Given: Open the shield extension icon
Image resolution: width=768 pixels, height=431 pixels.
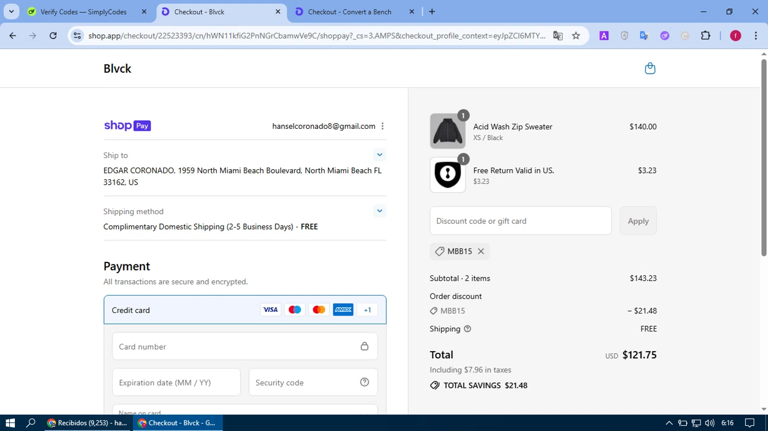Looking at the screenshot, I should (x=624, y=36).
